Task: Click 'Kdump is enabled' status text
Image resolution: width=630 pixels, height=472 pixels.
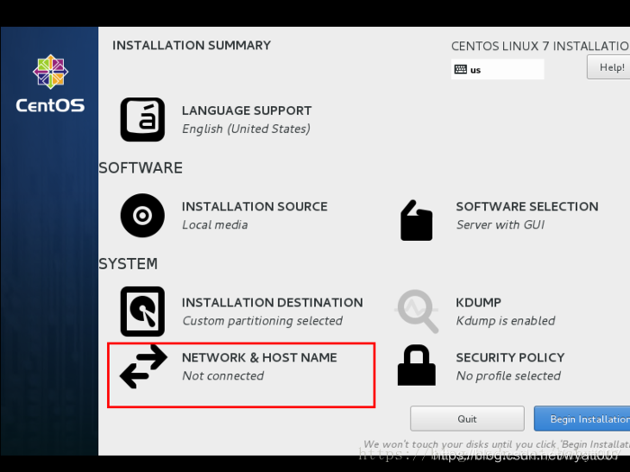Action: click(x=506, y=321)
